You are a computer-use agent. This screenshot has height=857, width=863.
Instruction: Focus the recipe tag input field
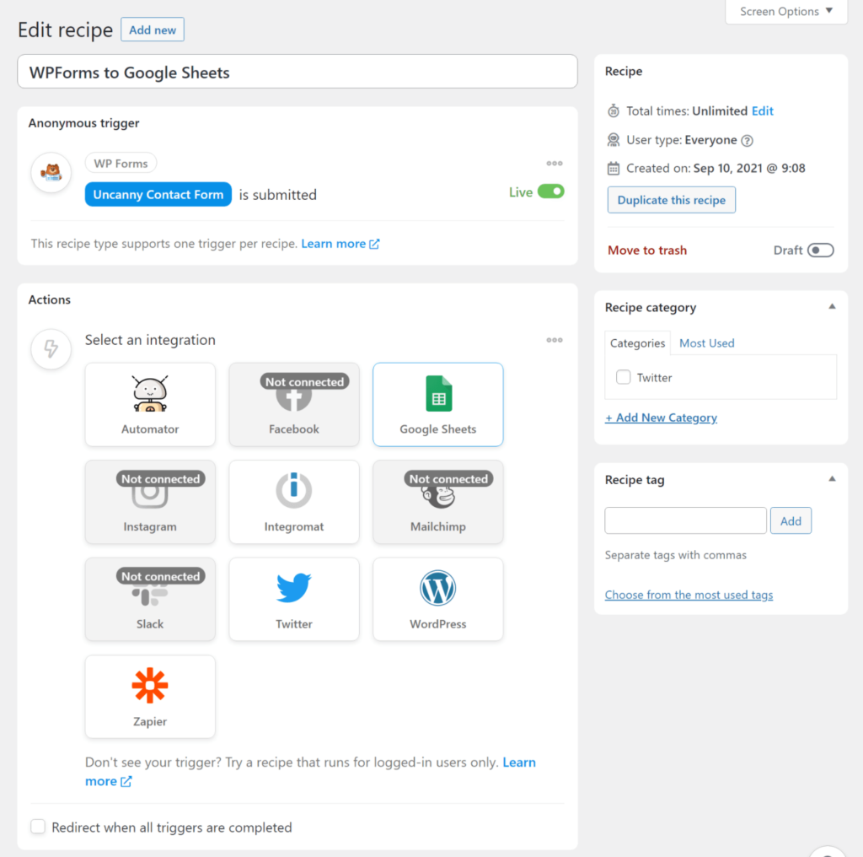point(685,521)
